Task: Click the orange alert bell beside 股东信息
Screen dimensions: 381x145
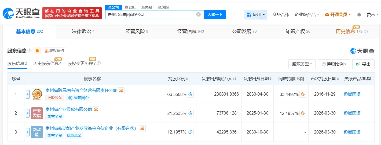Action: [x=37, y=51]
